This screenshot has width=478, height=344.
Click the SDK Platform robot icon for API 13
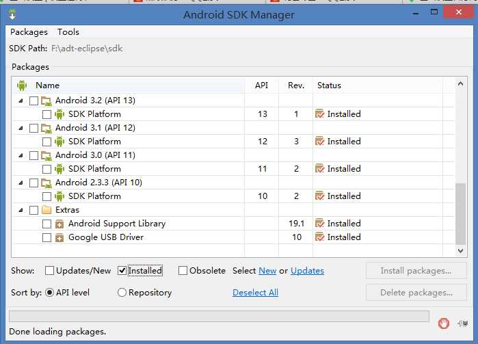59,114
